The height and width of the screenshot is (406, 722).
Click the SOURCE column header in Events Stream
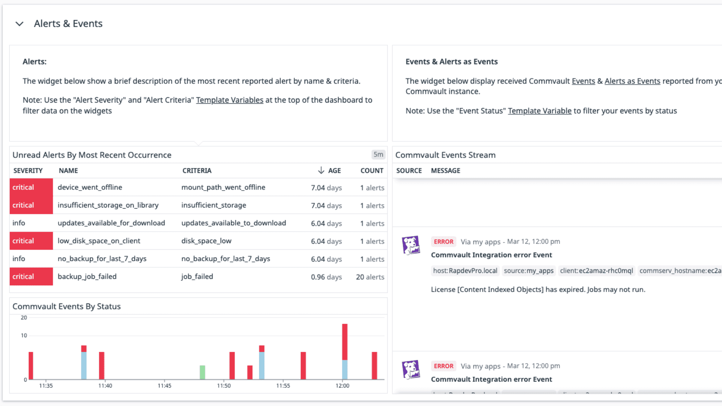pyautogui.click(x=409, y=171)
